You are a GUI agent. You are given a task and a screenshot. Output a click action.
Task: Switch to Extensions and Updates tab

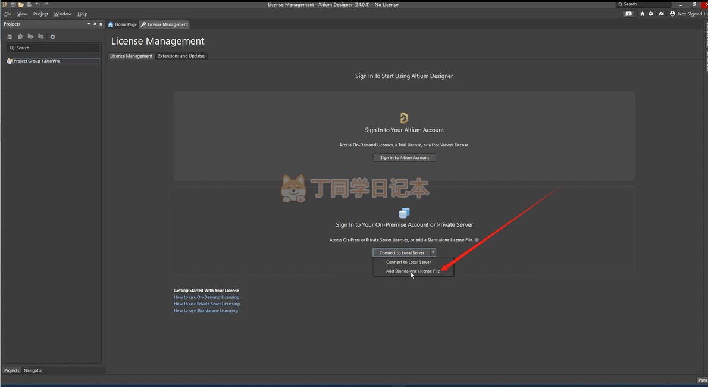(x=181, y=56)
